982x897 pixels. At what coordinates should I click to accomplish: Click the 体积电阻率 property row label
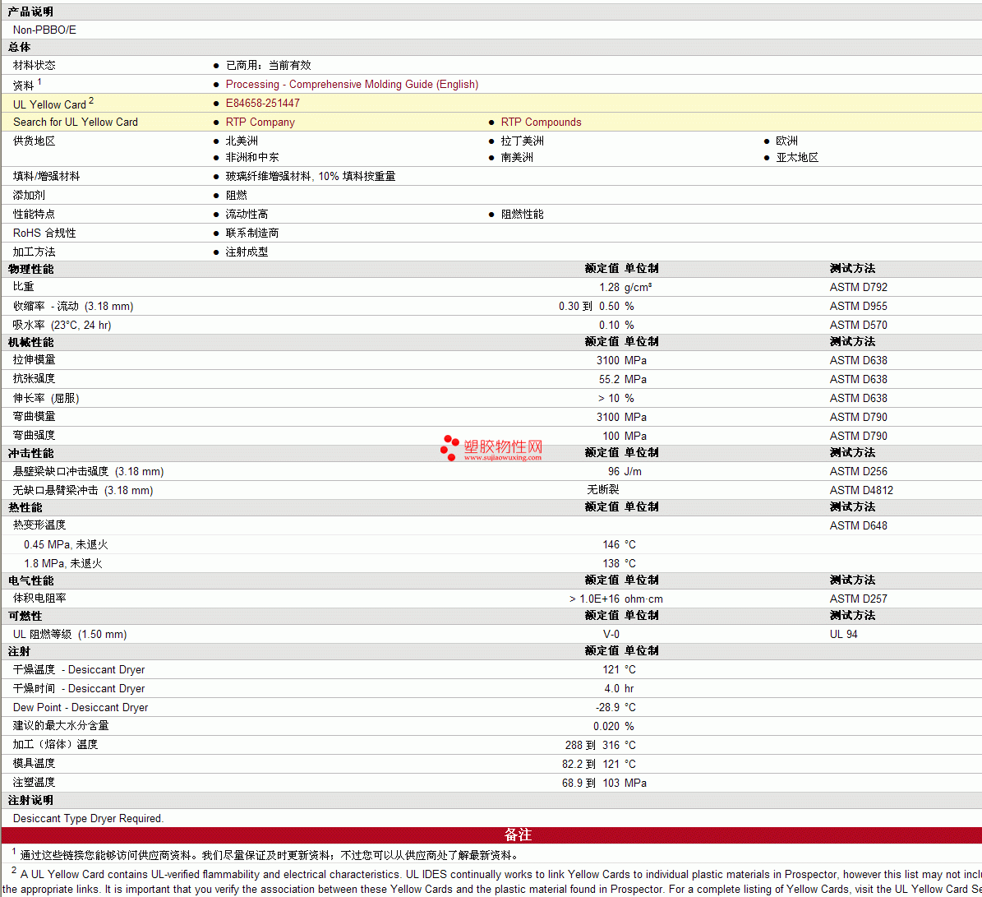pyautogui.click(x=39, y=599)
